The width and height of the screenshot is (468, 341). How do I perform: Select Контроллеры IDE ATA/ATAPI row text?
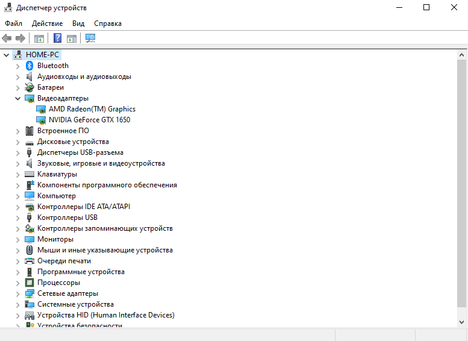click(x=84, y=207)
